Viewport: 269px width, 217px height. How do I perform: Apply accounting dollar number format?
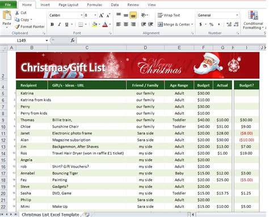(200, 24)
